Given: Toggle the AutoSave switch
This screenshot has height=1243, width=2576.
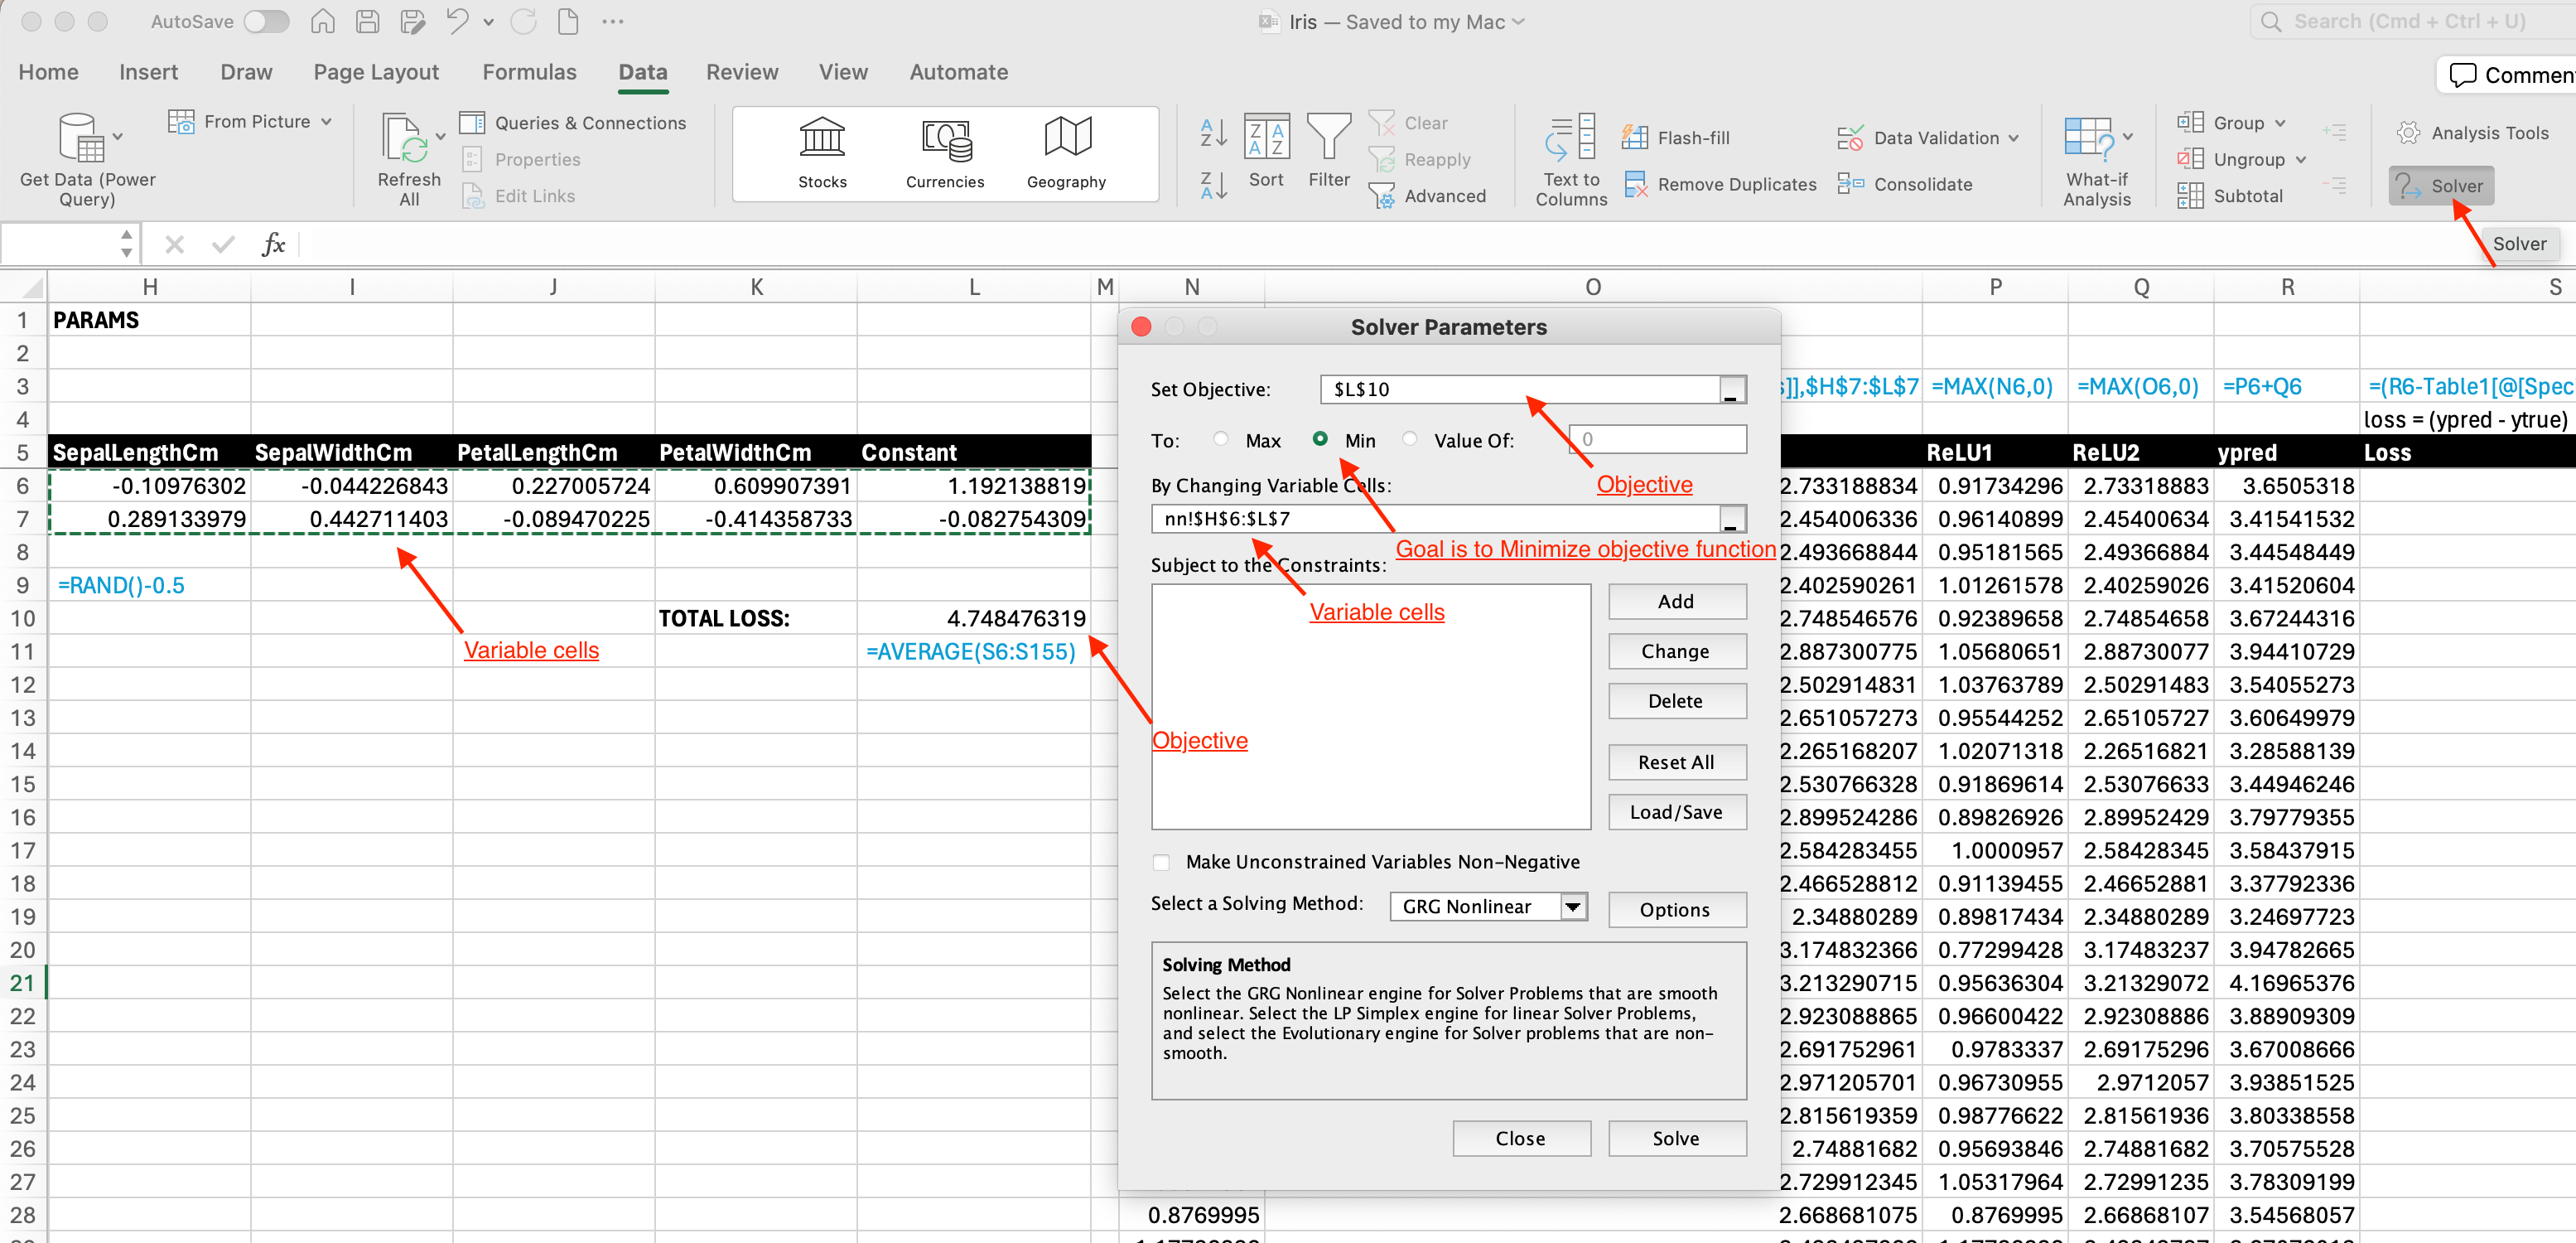Looking at the screenshot, I should pyautogui.click(x=267, y=21).
